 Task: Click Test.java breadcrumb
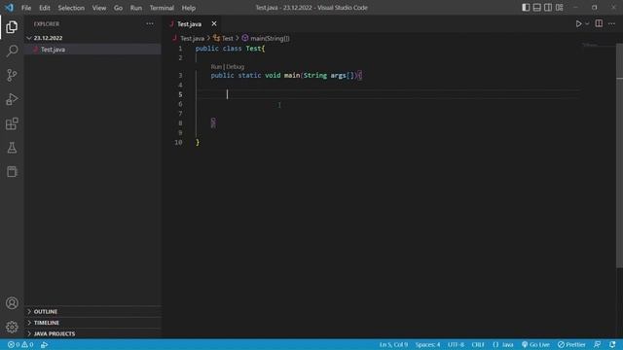click(x=193, y=38)
